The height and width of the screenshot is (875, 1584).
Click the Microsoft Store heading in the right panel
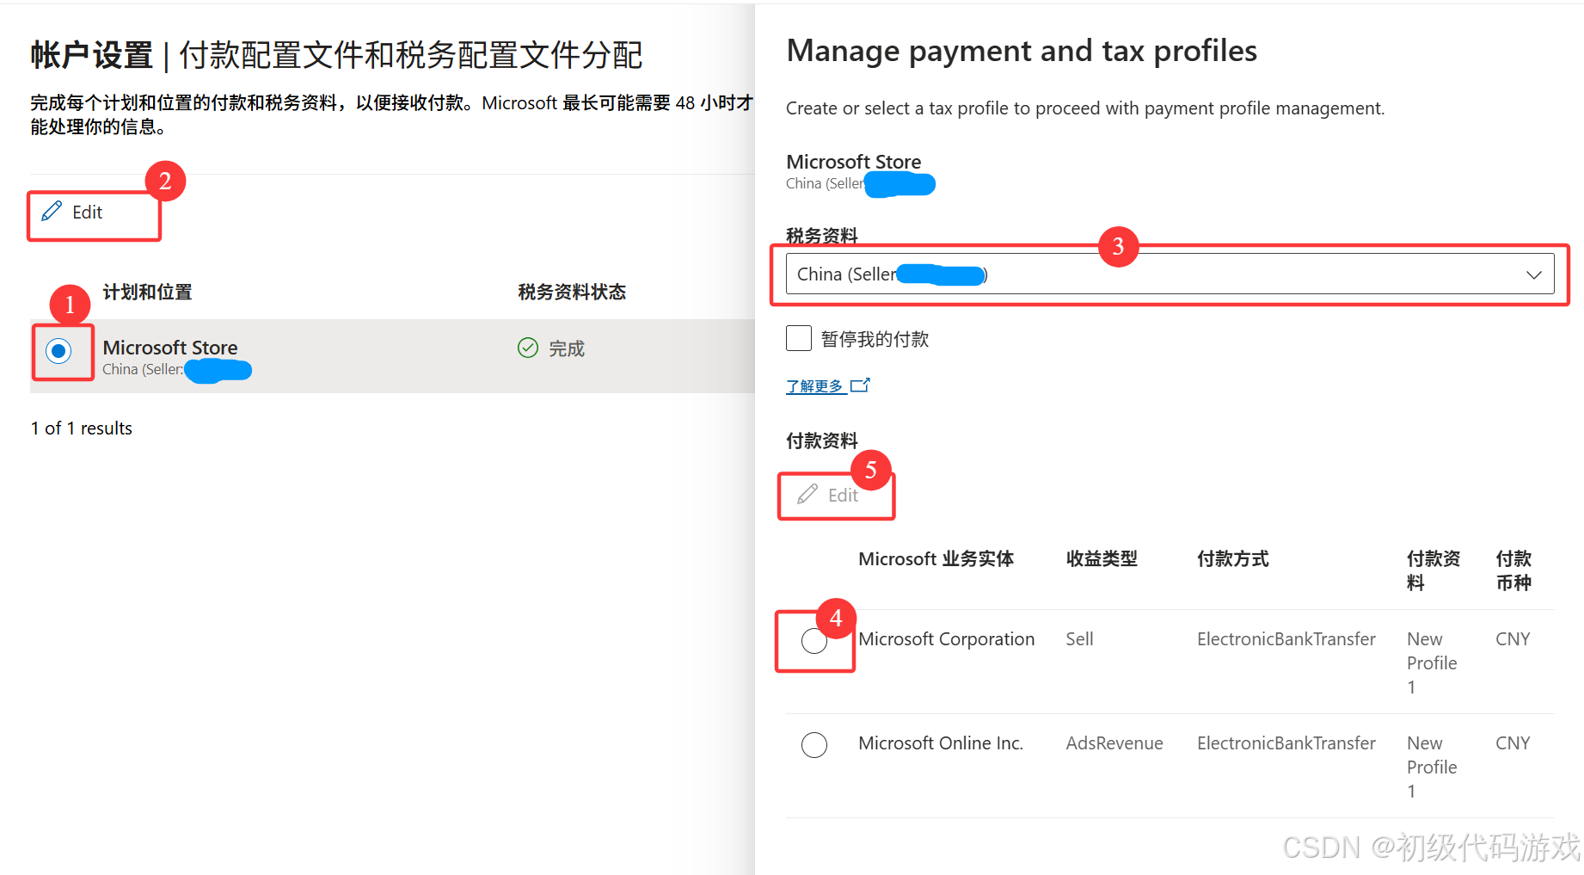point(854,162)
